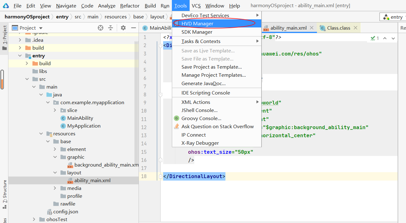
Task: Go to previous highlighted problem arrow
Action: point(385,38)
